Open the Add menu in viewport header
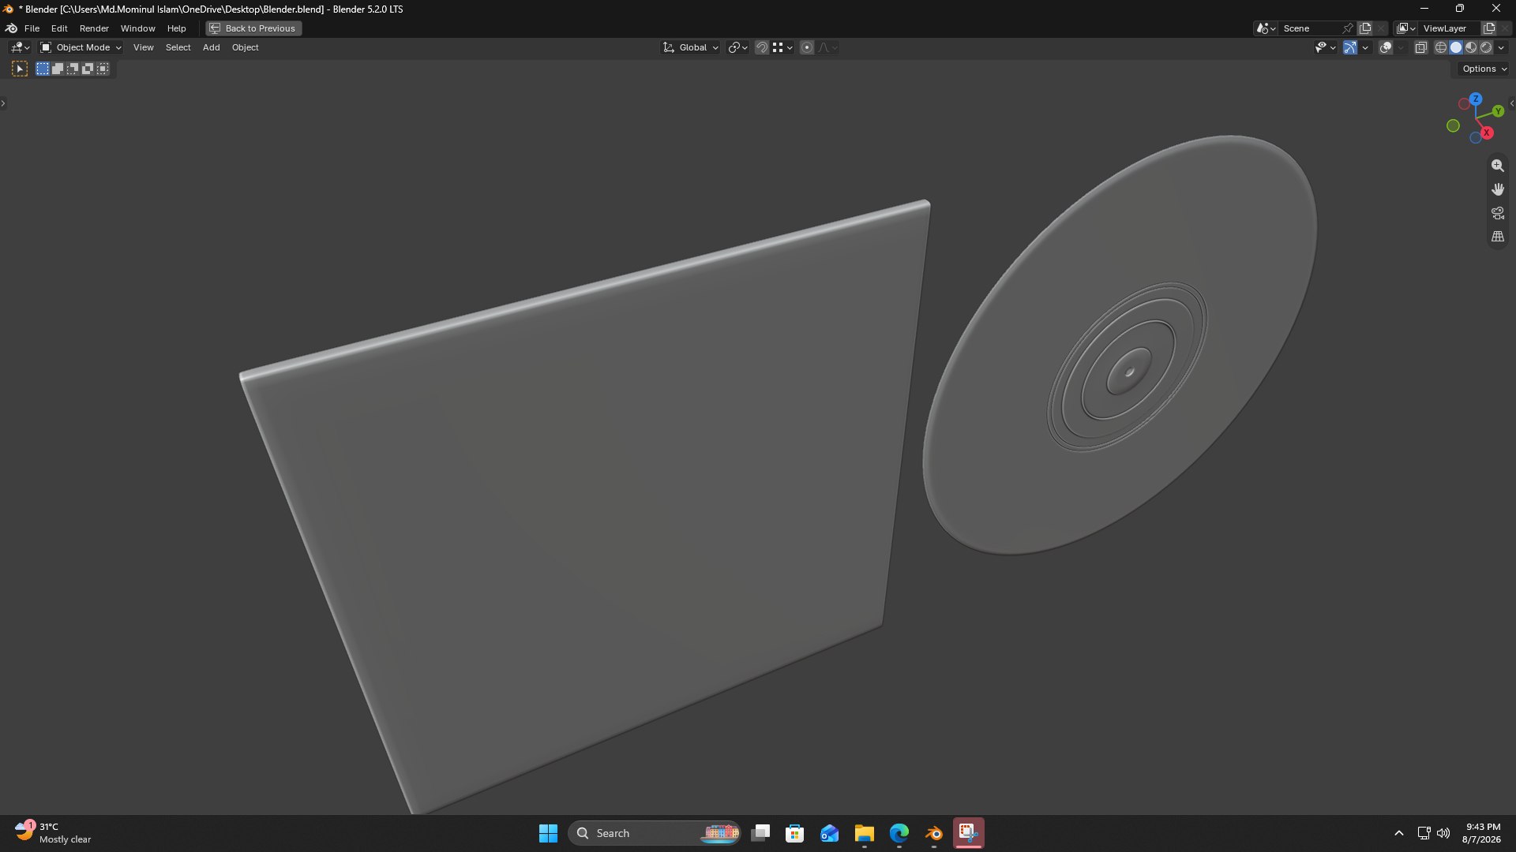 [211, 47]
